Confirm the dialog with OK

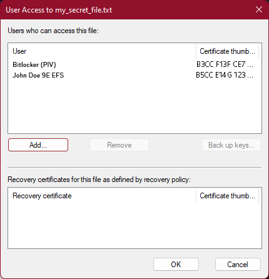pyautogui.click(x=176, y=265)
